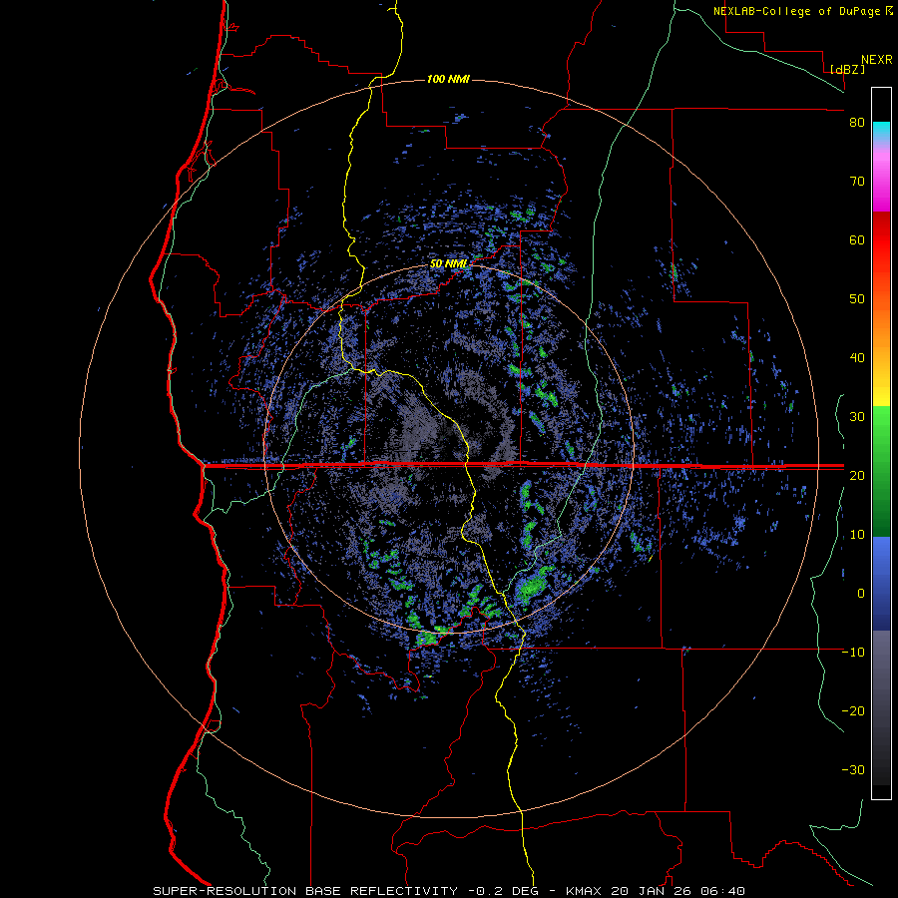Click the 10 value on the dBZ scale
This screenshot has width=898, height=898.
(x=857, y=535)
